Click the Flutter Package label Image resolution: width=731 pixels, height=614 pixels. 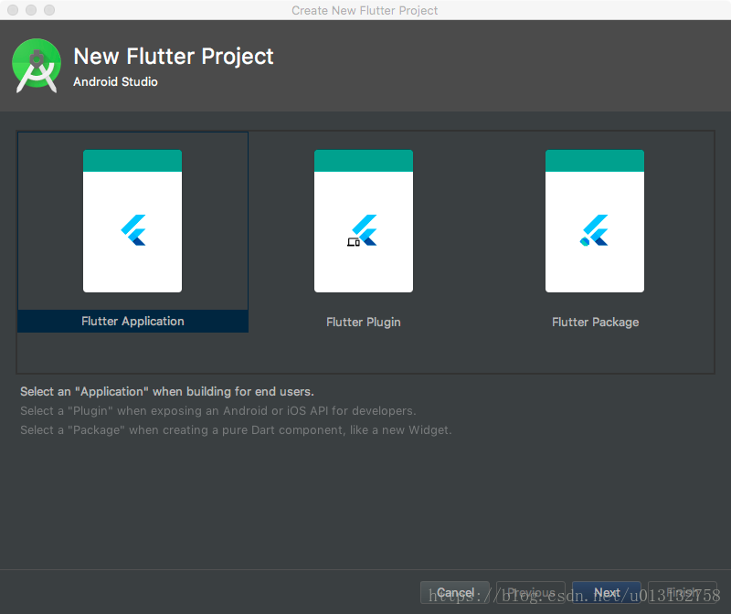596,323
